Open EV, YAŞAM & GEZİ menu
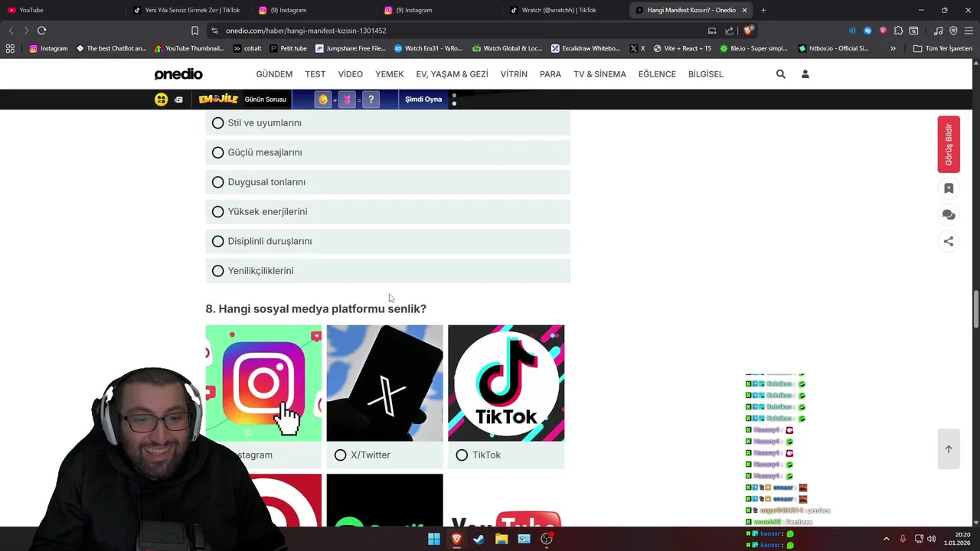The height and width of the screenshot is (551, 980). 452,74
